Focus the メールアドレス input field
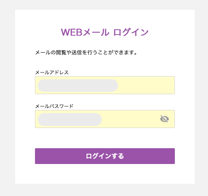This screenshot has height=196, width=208. tap(105, 85)
